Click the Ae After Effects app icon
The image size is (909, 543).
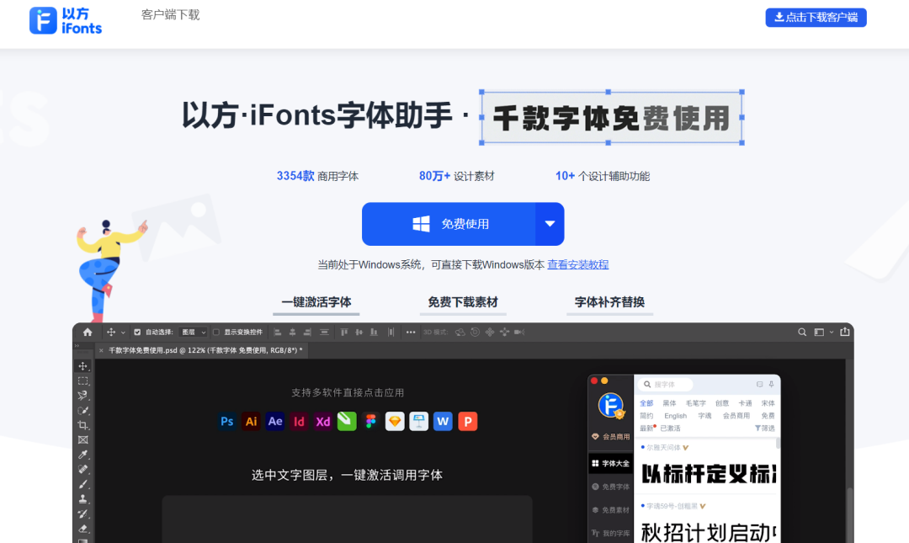click(274, 421)
